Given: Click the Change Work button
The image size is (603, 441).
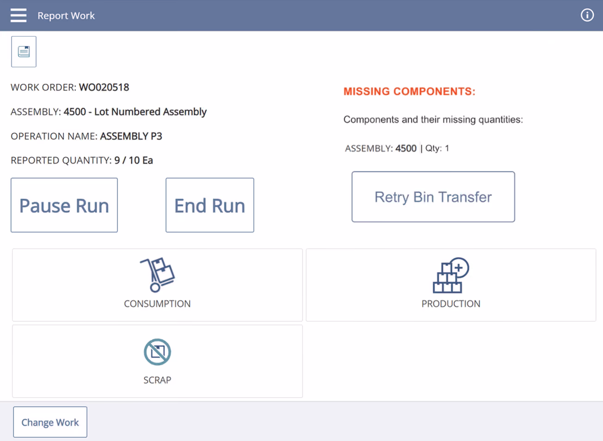Looking at the screenshot, I should point(50,422).
